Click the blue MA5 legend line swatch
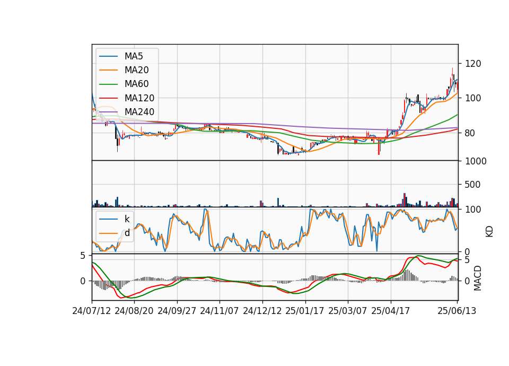Viewport: 509px width, 366px height. pyautogui.click(x=108, y=56)
